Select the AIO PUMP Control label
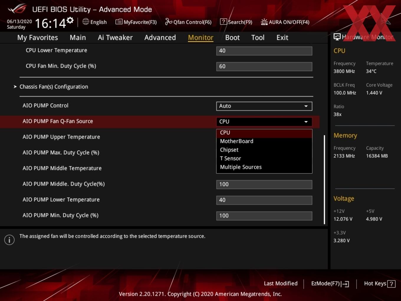Viewport: 401px width, 301px height. 45,106
